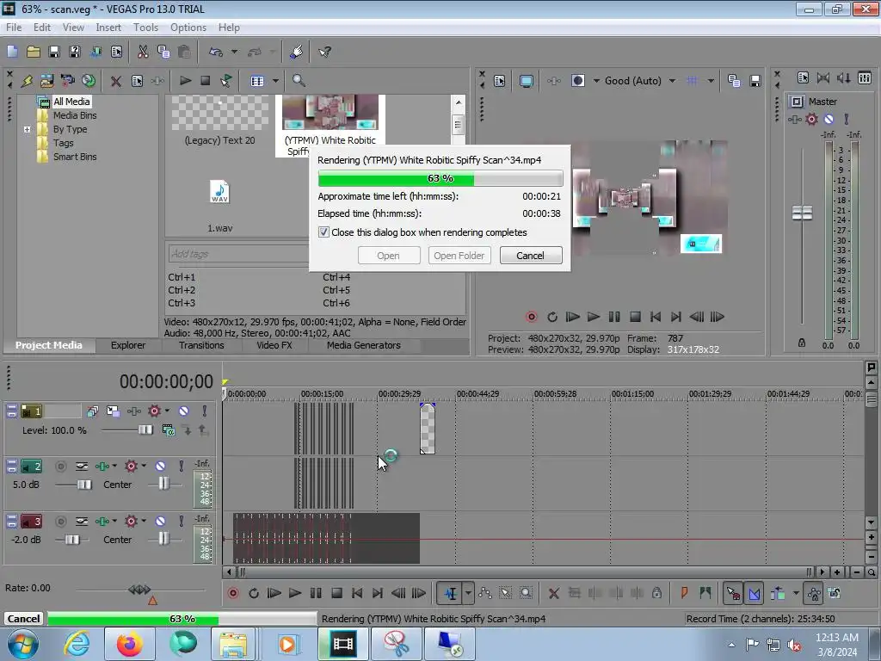Switch to the Media Generators tab
Screen dimensions: 881x661
point(364,345)
